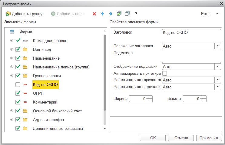
Task: Click folder icon of Основной банковский счет
Action: click(25, 111)
